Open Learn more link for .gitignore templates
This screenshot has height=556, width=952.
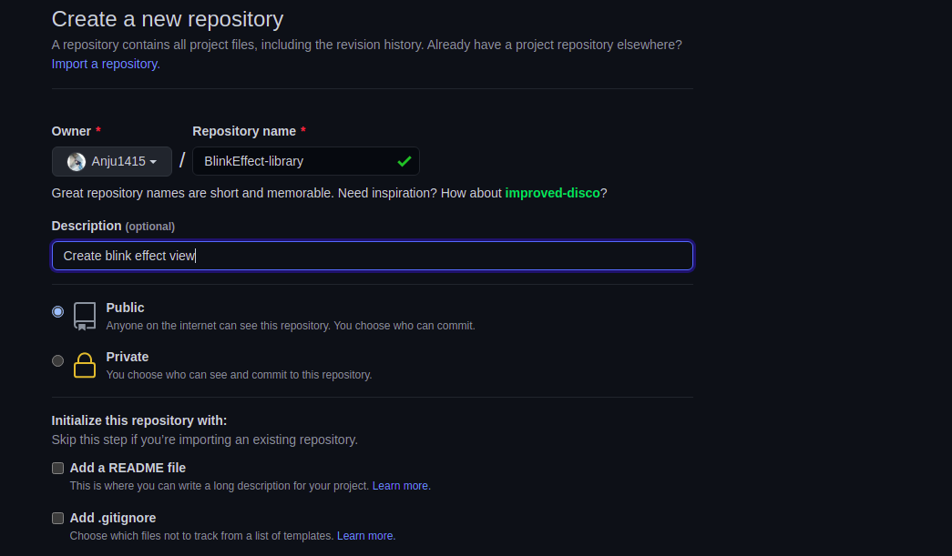pyautogui.click(x=365, y=536)
